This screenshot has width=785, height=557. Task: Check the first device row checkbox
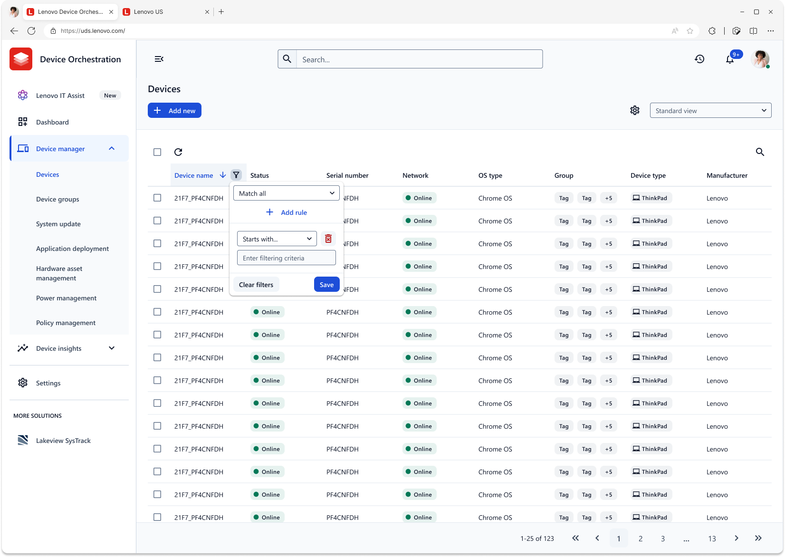[157, 198]
